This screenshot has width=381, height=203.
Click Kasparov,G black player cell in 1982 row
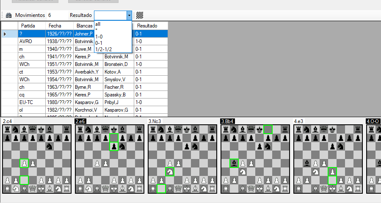119,110
